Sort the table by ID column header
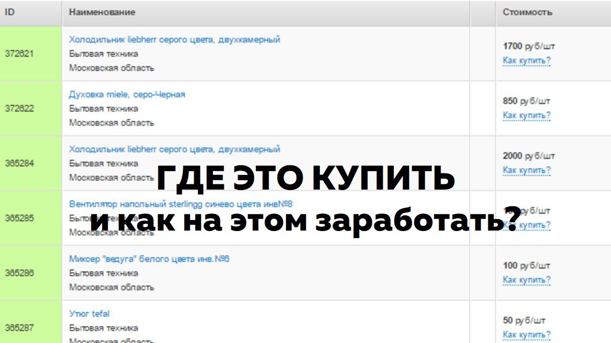Viewport: 611px width, 343px height. [x=10, y=12]
